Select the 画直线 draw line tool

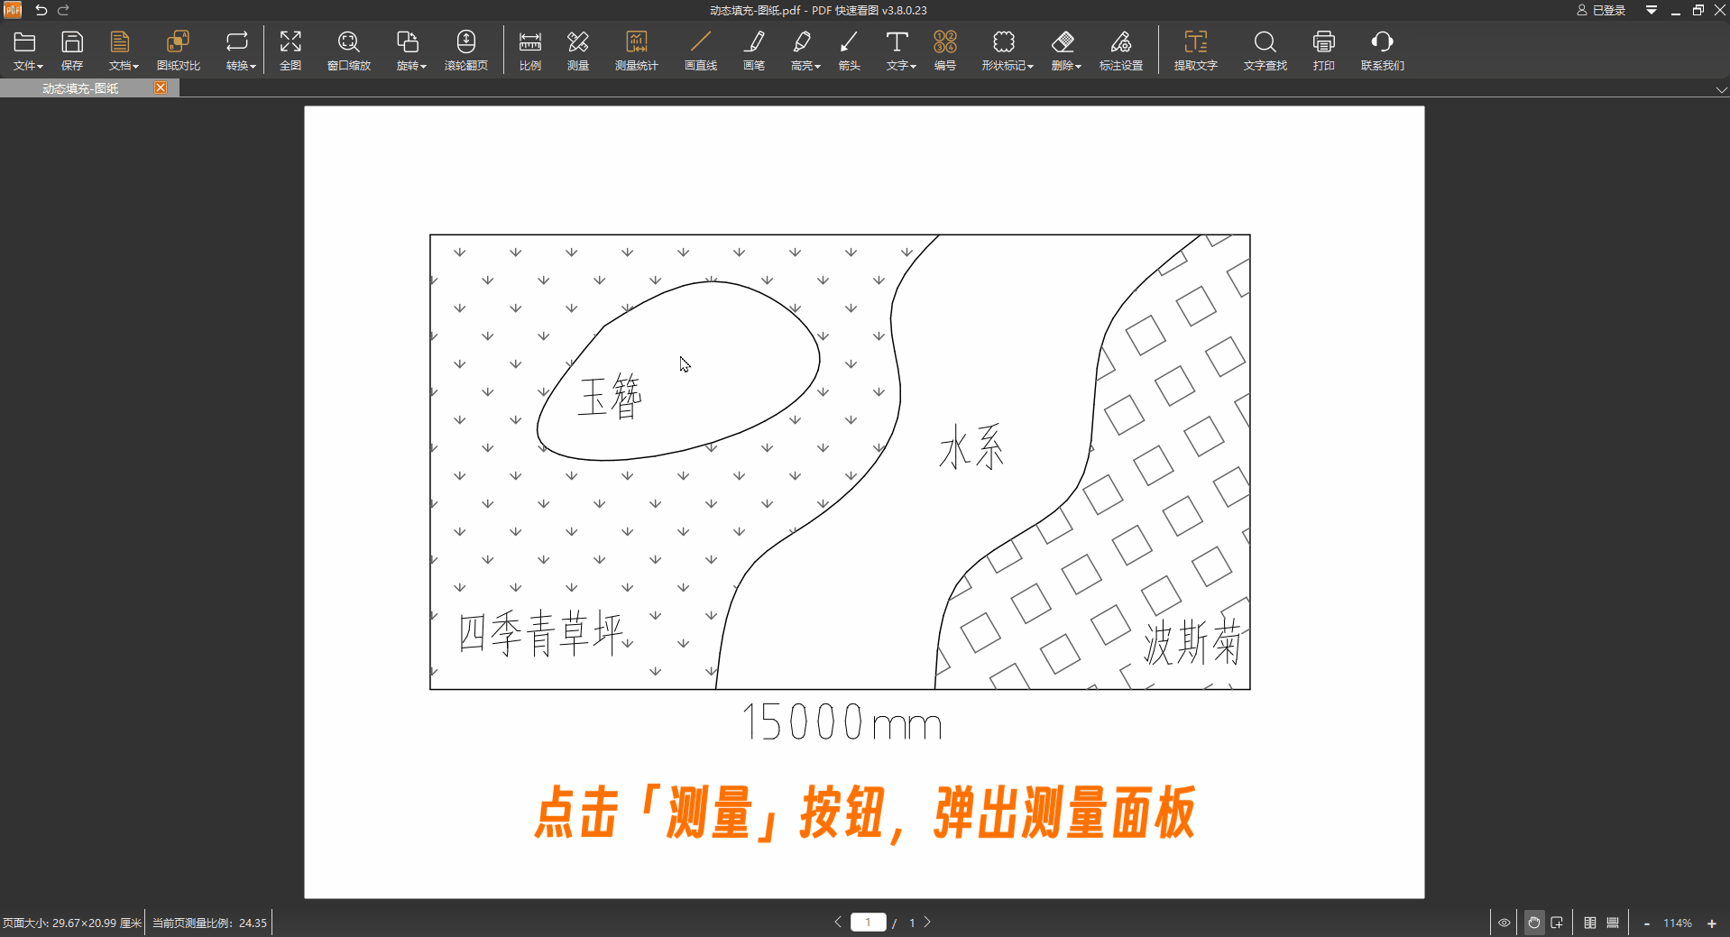[701, 51]
